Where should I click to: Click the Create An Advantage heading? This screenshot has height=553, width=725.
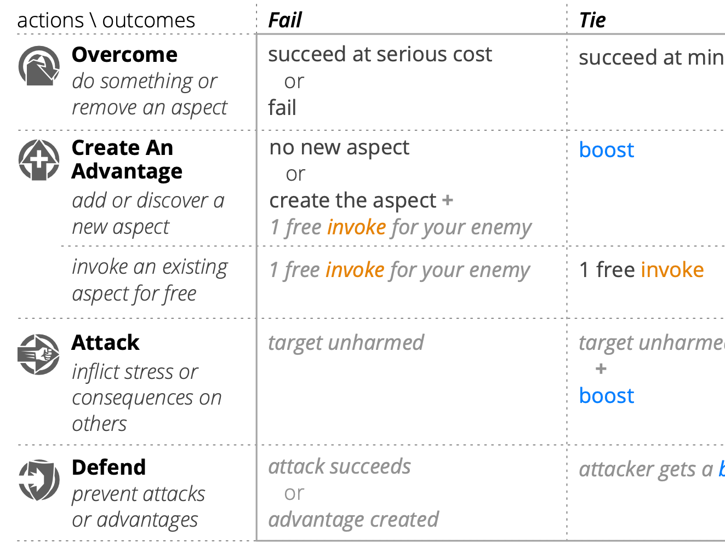click(127, 159)
